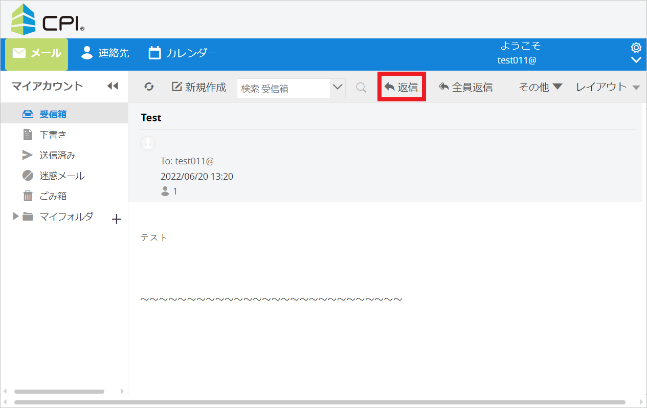This screenshot has height=408, width=647.
Task: Compose a message with 新規作成
Action: pos(199,88)
